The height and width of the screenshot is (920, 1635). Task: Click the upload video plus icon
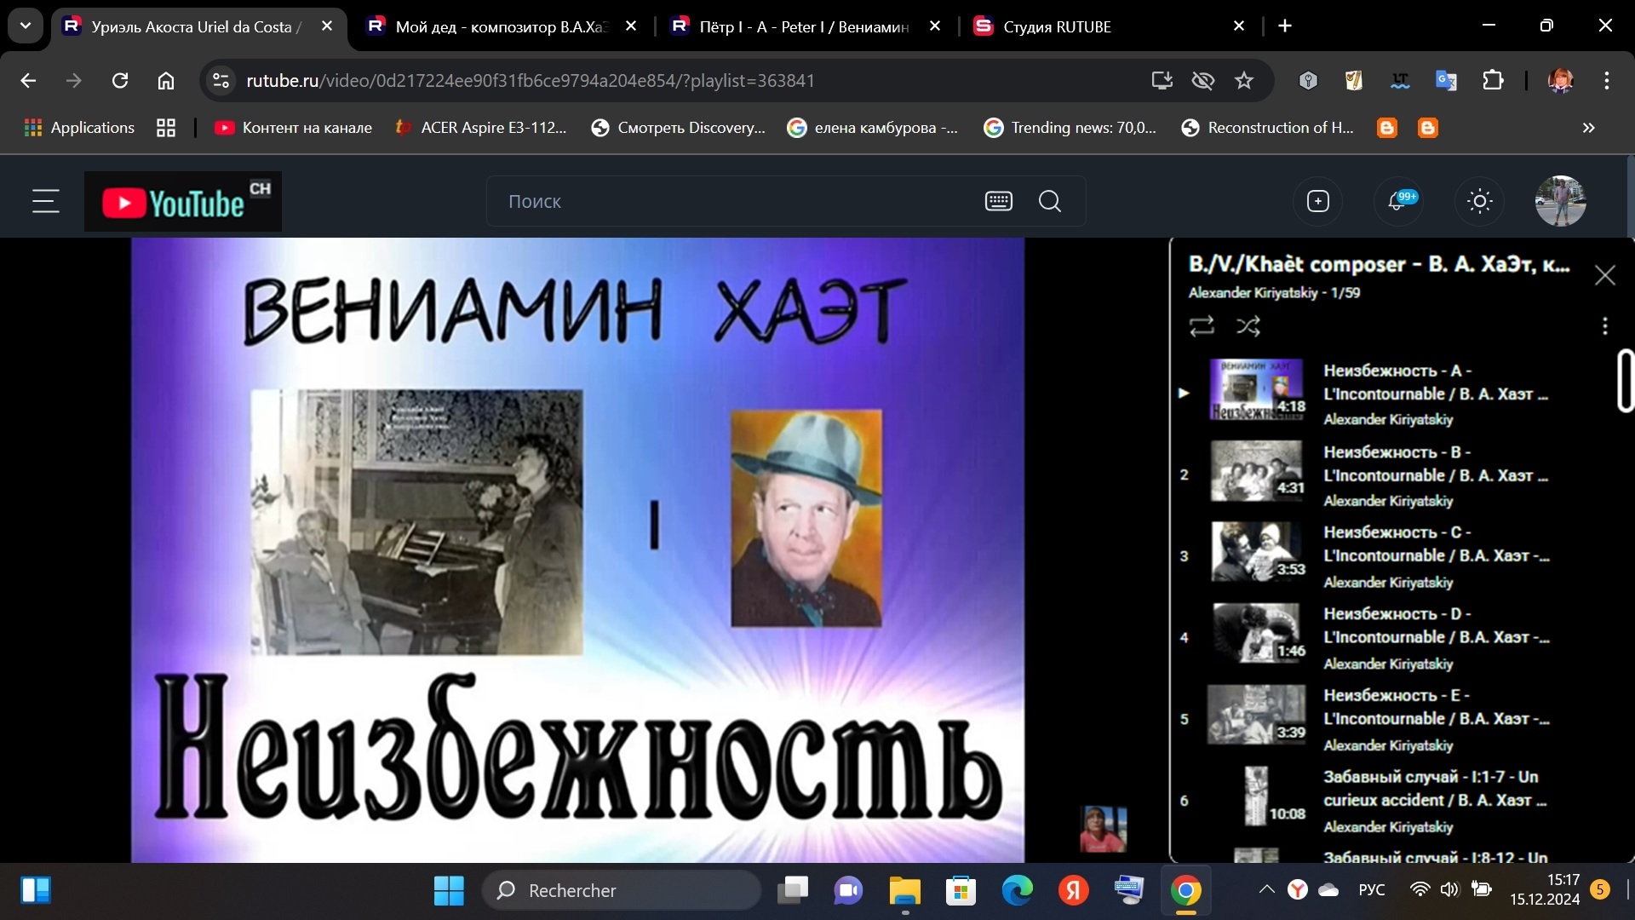click(x=1317, y=202)
